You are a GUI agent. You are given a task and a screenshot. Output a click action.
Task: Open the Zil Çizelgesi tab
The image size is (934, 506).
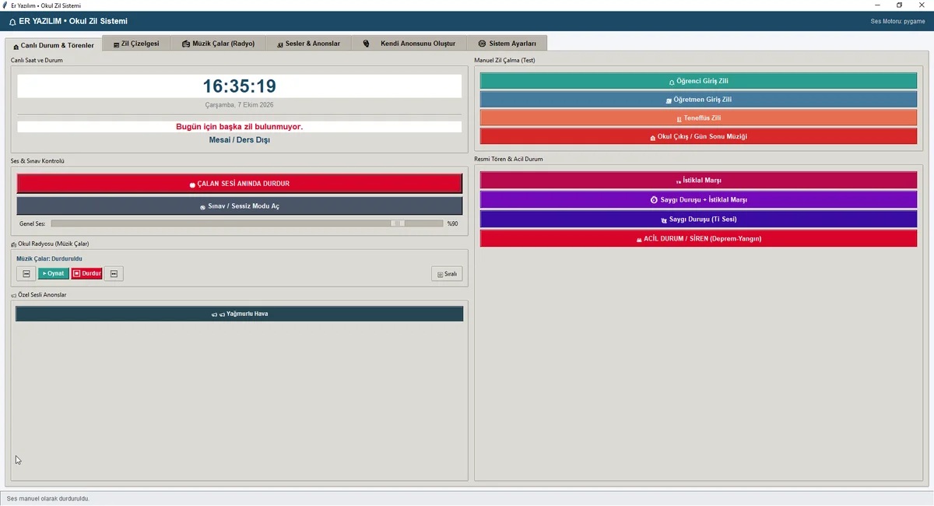point(136,44)
